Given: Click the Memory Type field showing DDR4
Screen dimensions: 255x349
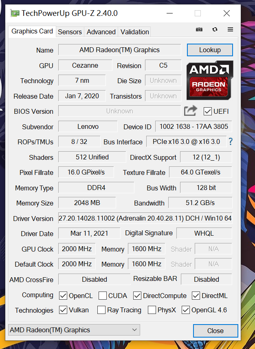Looking at the screenshot, I should 96,188.
